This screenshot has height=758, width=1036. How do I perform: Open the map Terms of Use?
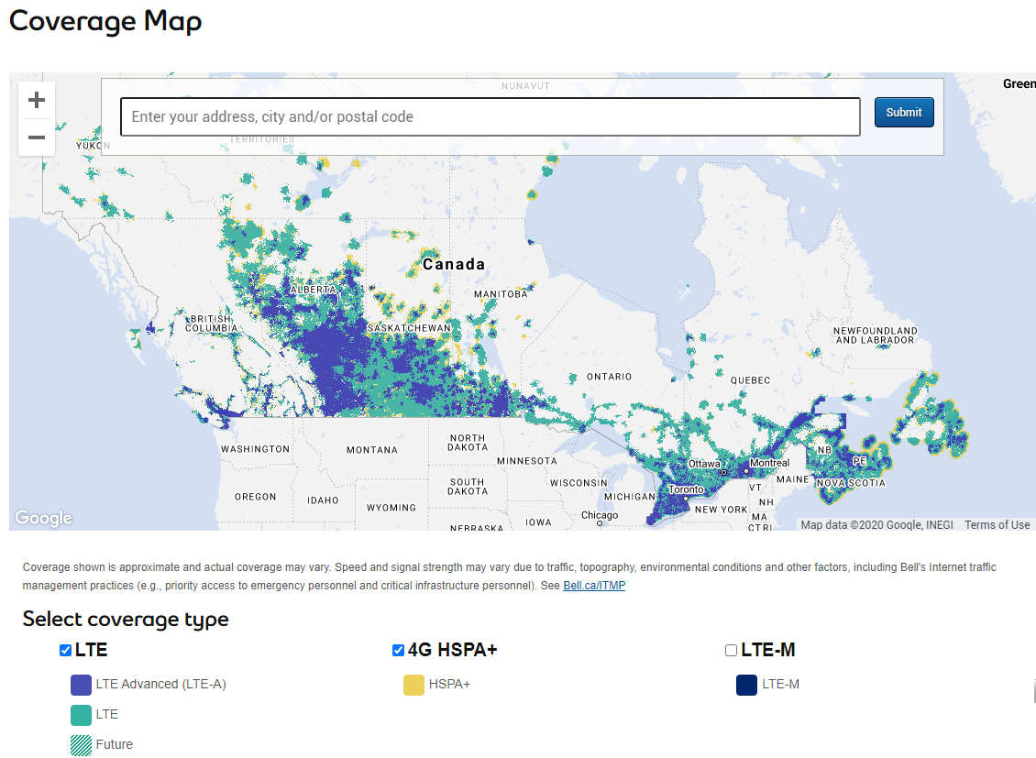pos(997,525)
